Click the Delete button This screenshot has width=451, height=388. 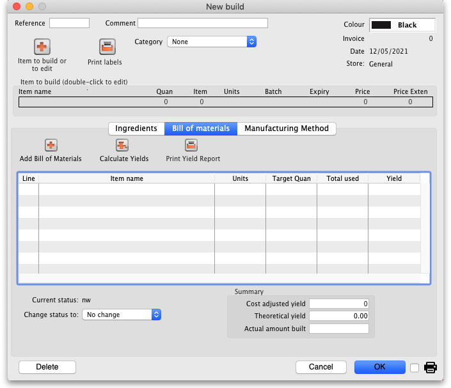(47, 367)
